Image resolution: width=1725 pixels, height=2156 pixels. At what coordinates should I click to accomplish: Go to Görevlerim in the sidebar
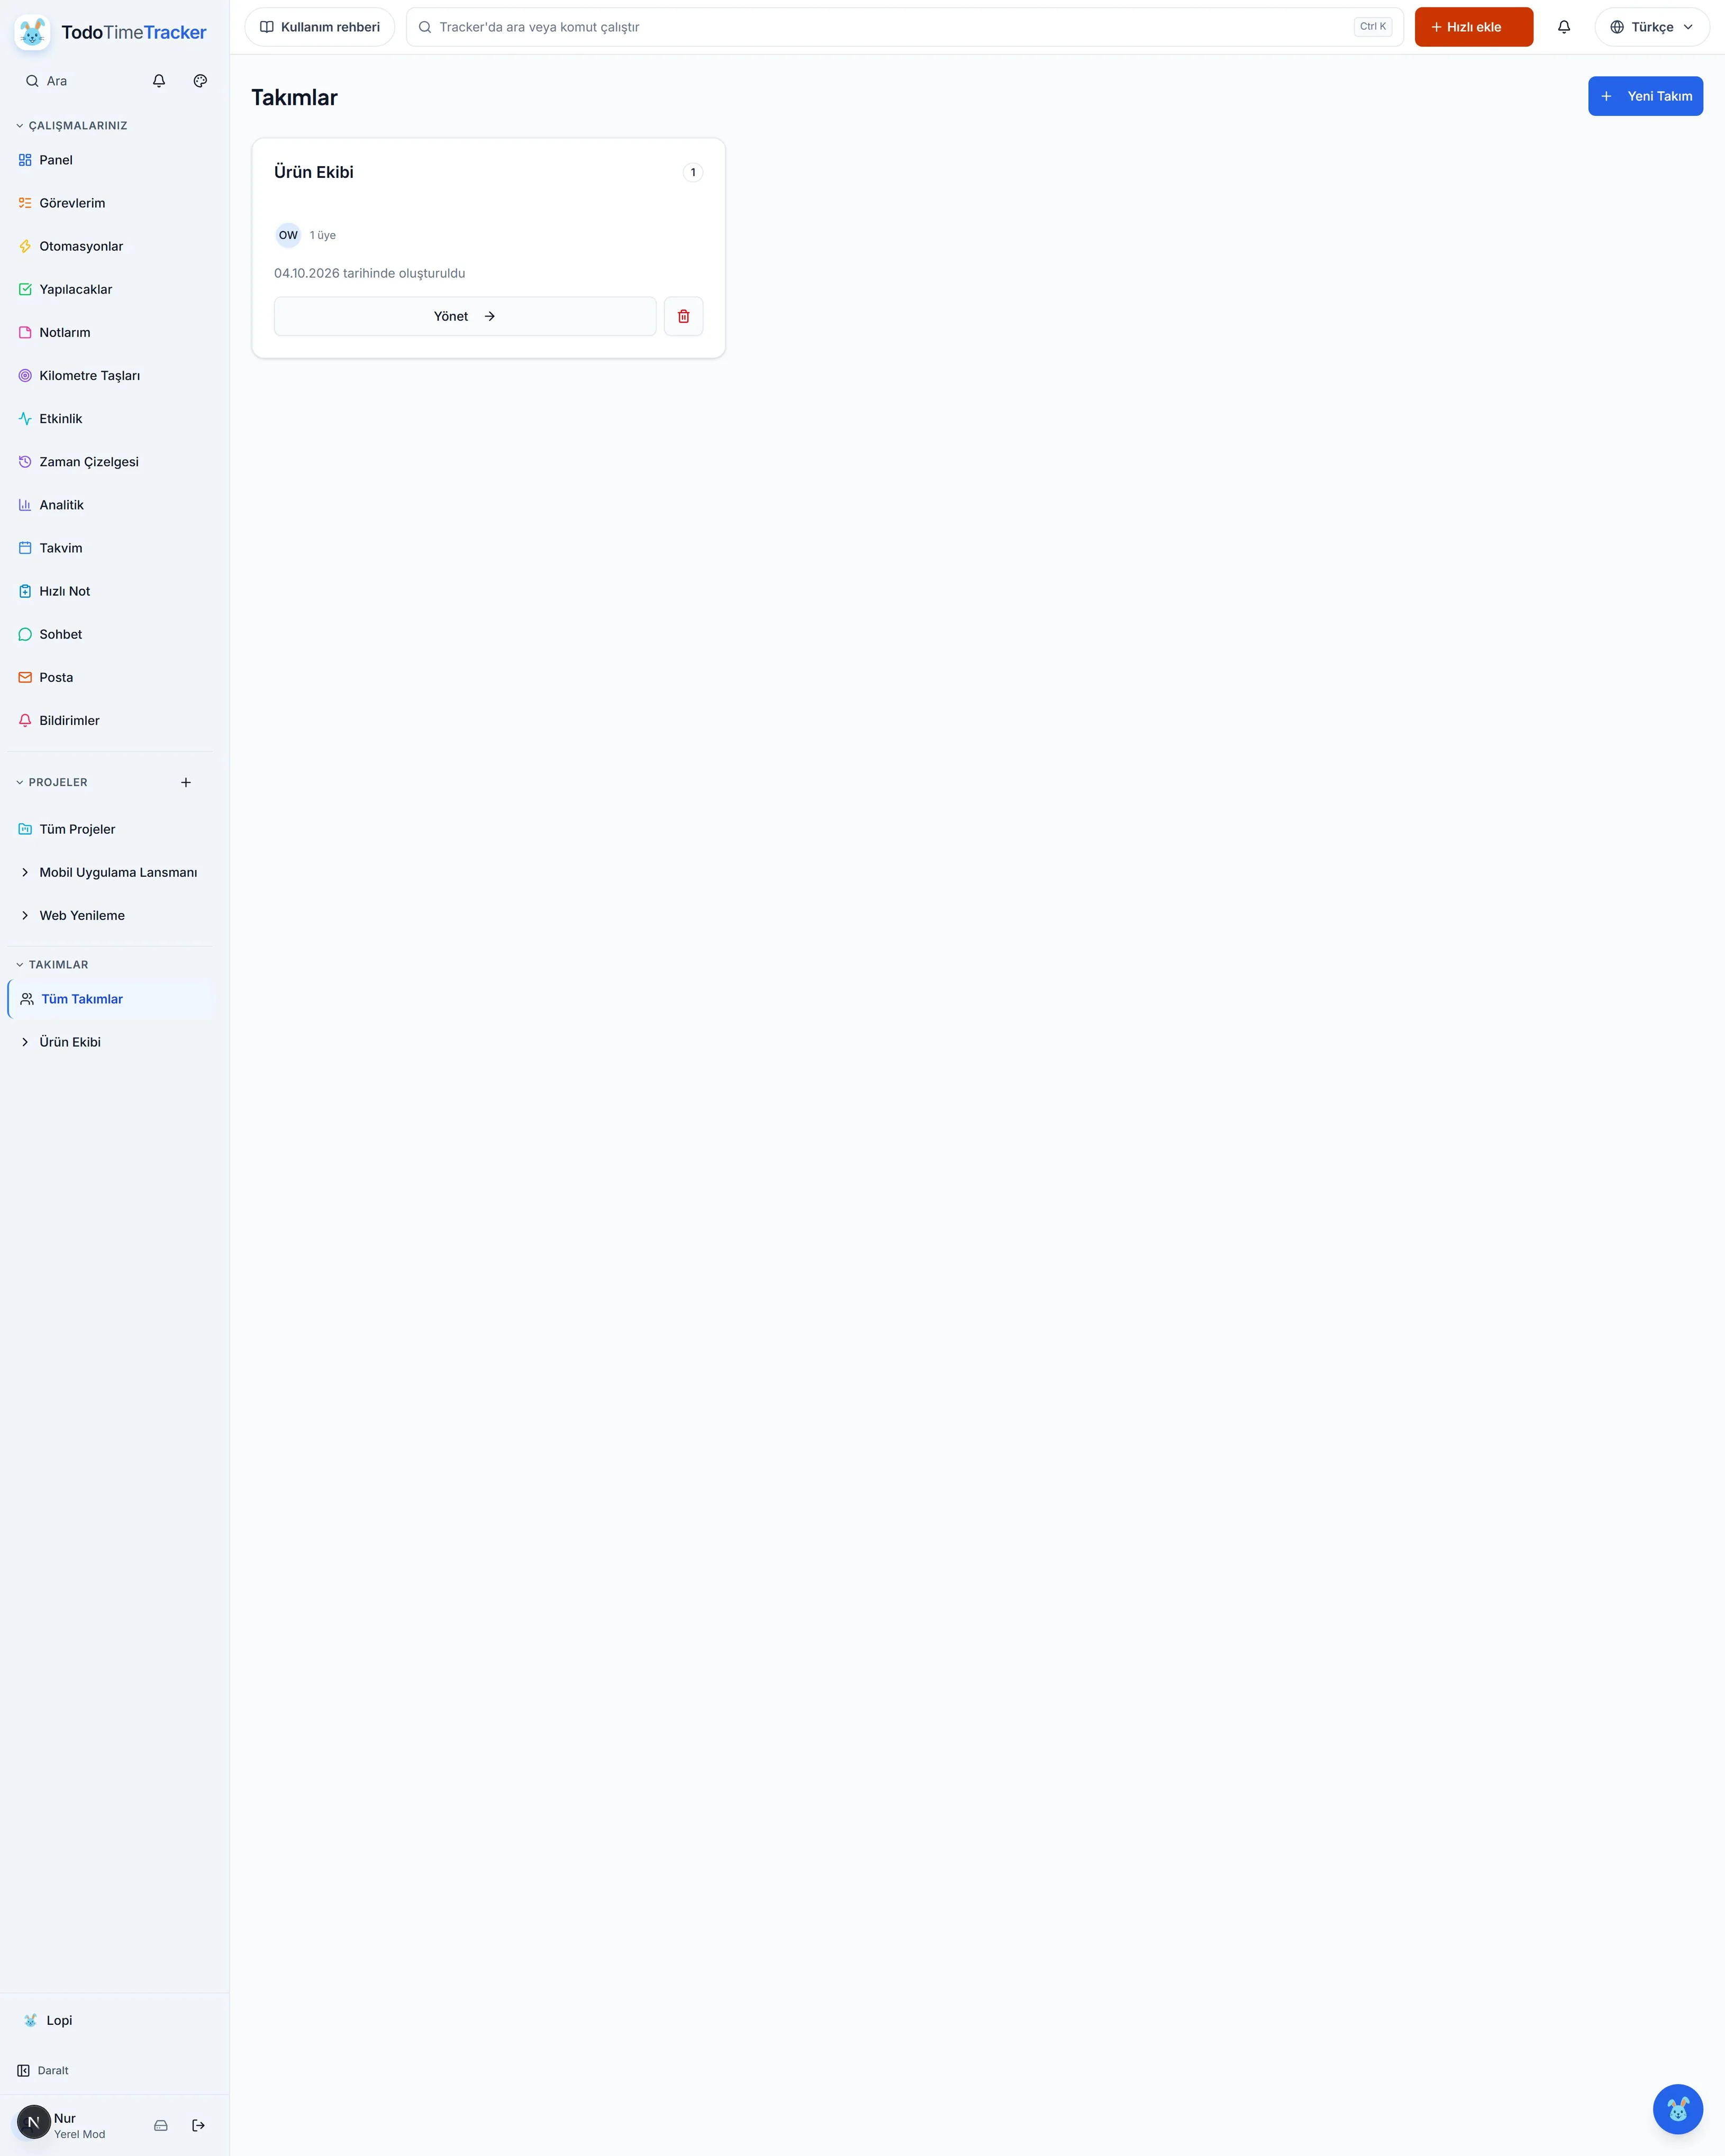(111, 203)
